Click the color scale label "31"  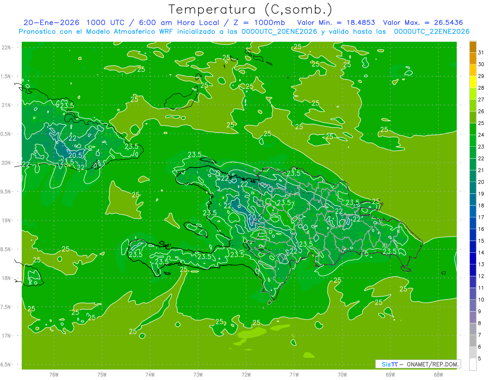coord(481,52)
